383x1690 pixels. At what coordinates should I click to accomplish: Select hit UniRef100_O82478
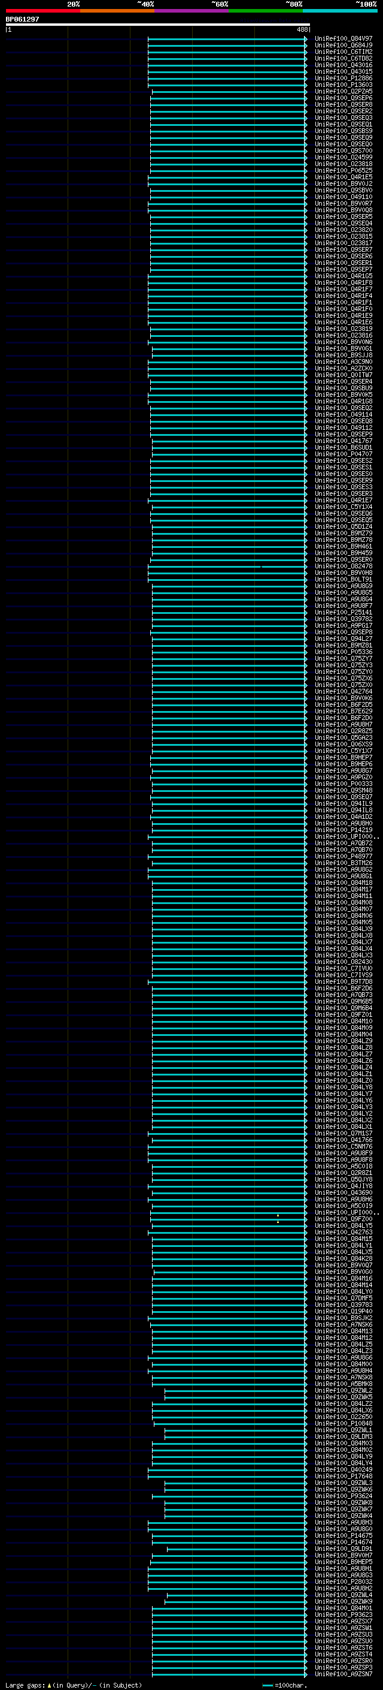[x=344, y=566]
